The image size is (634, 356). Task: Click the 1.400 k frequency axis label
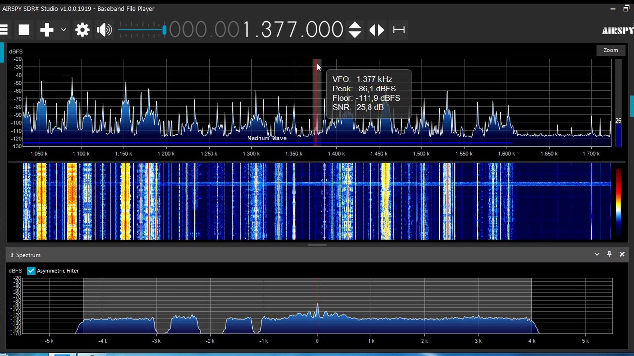point(337,154)
